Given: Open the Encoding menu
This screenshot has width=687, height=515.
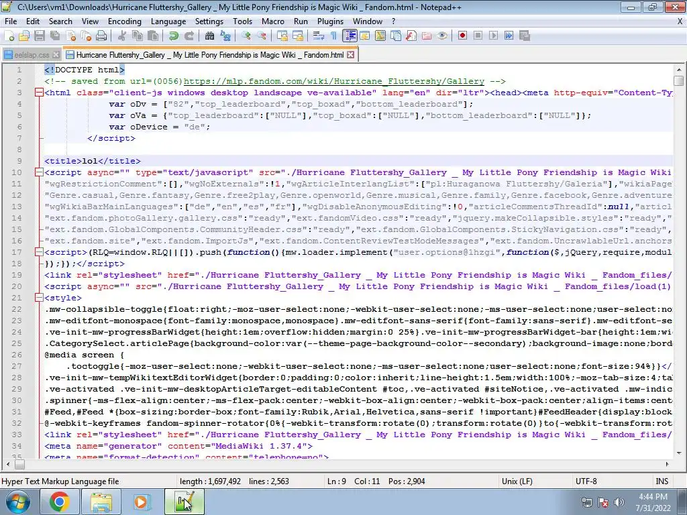Looking at the screenshot, I should (x=125, y=21).
